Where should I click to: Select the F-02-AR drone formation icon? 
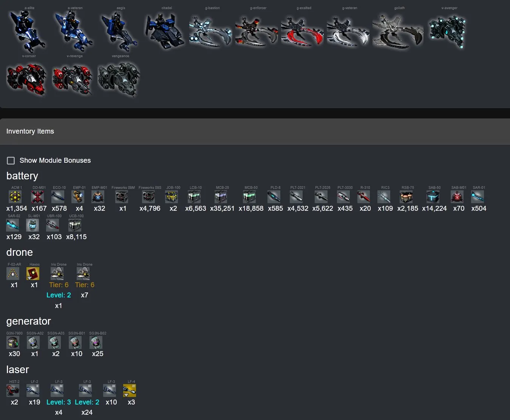(13, 274)
